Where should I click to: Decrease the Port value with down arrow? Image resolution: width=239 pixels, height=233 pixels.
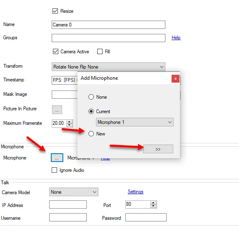click(x=153, y=206)
